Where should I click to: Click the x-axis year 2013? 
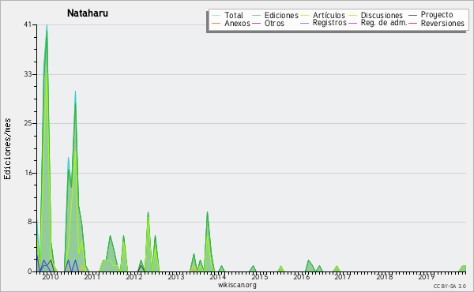[x=175, y=277]
